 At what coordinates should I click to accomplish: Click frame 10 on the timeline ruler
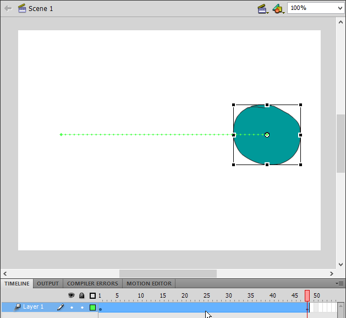(140, 296)
